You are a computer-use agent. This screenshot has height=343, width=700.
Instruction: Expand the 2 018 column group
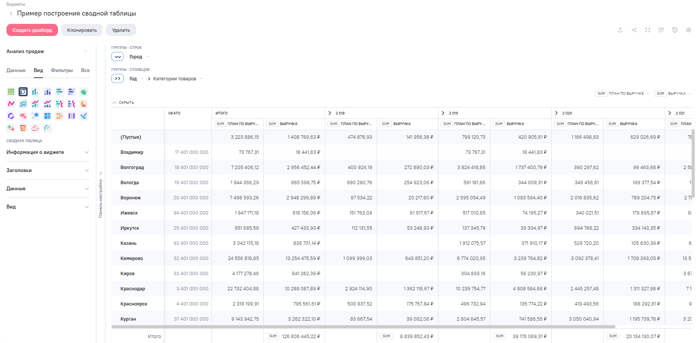(330, 113)
